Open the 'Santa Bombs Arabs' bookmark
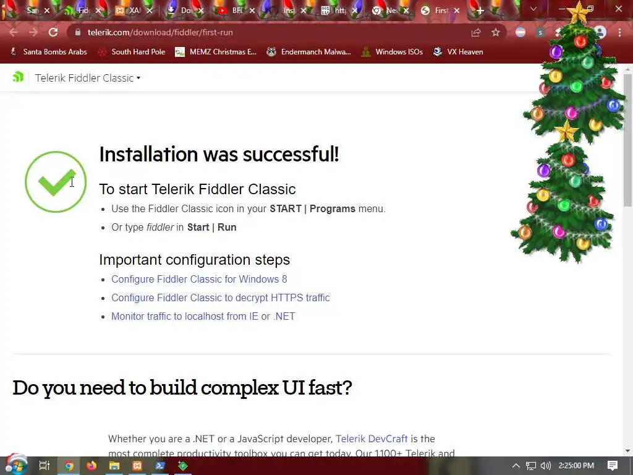 pos(48,52)
